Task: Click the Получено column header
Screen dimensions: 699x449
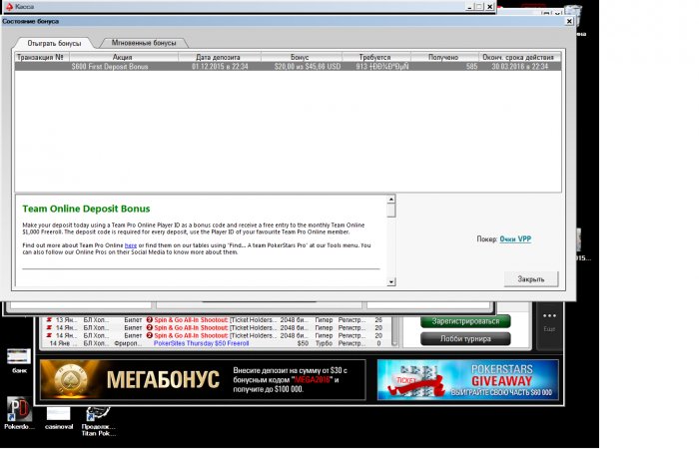Action: coord(443,57)
